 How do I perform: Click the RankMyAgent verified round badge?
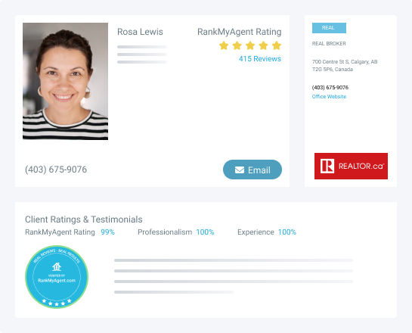coord(57,277)
